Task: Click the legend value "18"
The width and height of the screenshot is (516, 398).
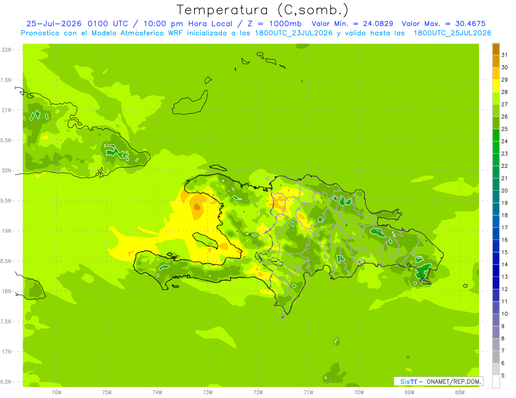Action: [x=504, y=215]
